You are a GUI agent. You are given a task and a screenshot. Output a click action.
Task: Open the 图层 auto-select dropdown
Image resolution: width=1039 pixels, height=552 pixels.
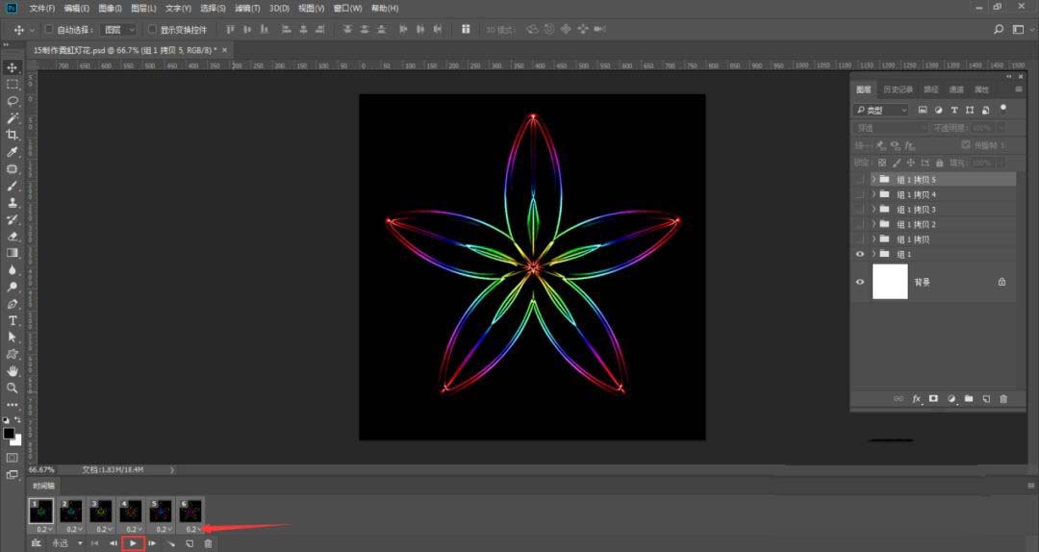point(119,29)
